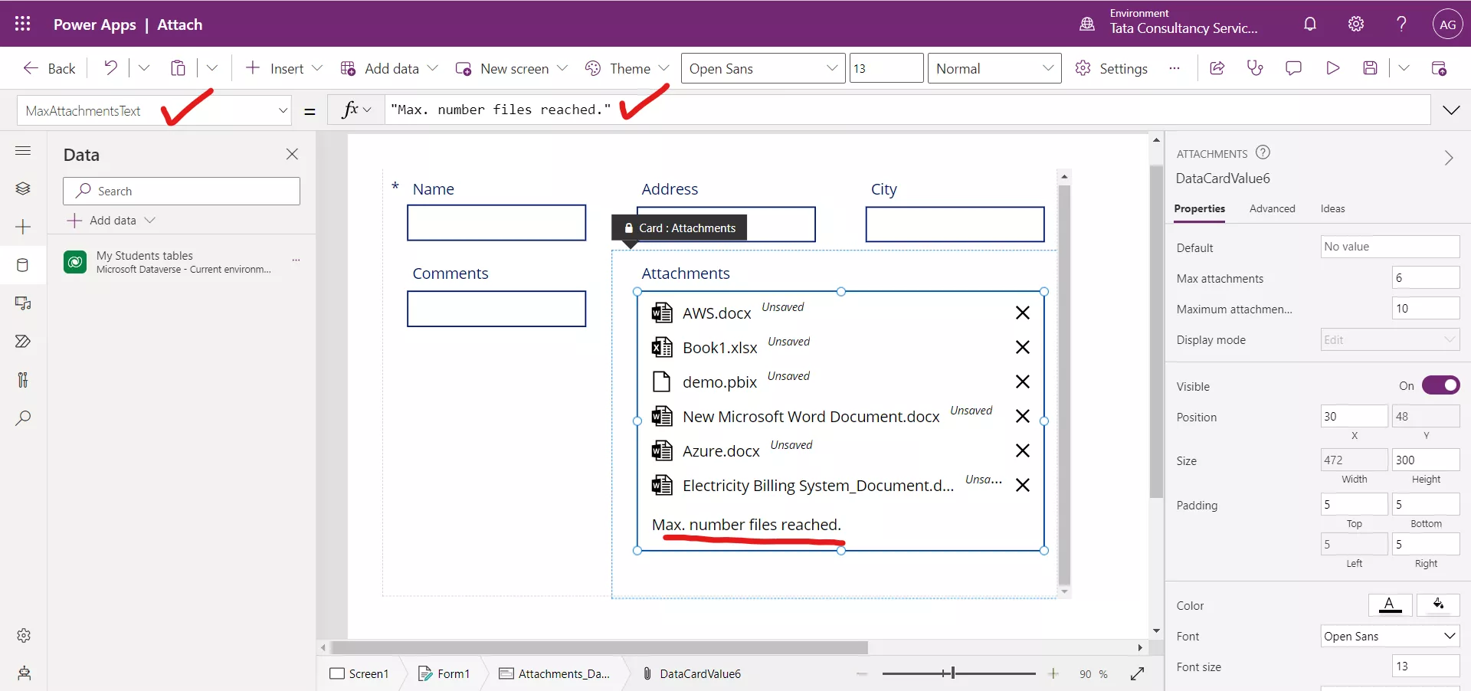
Task: Open the Media panel in the sidebar
Action: point(22,303)
